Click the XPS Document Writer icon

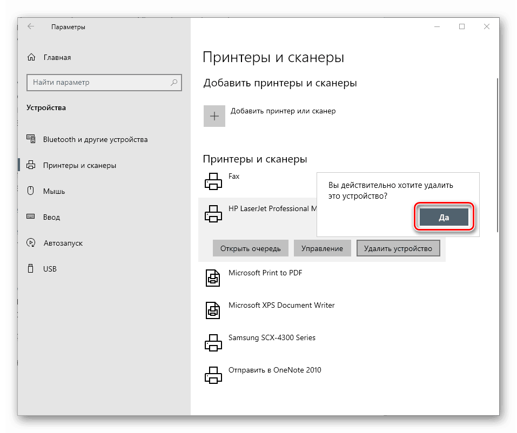[213, 310]
